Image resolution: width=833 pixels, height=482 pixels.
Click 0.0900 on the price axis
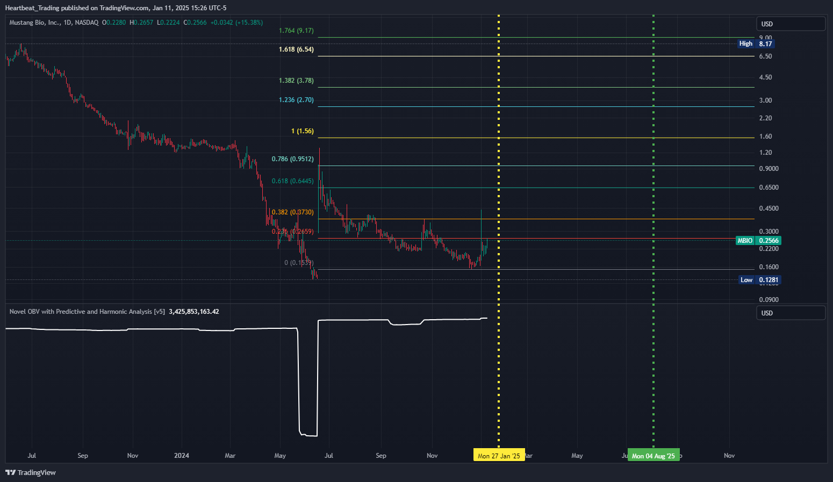pos(769,300)
